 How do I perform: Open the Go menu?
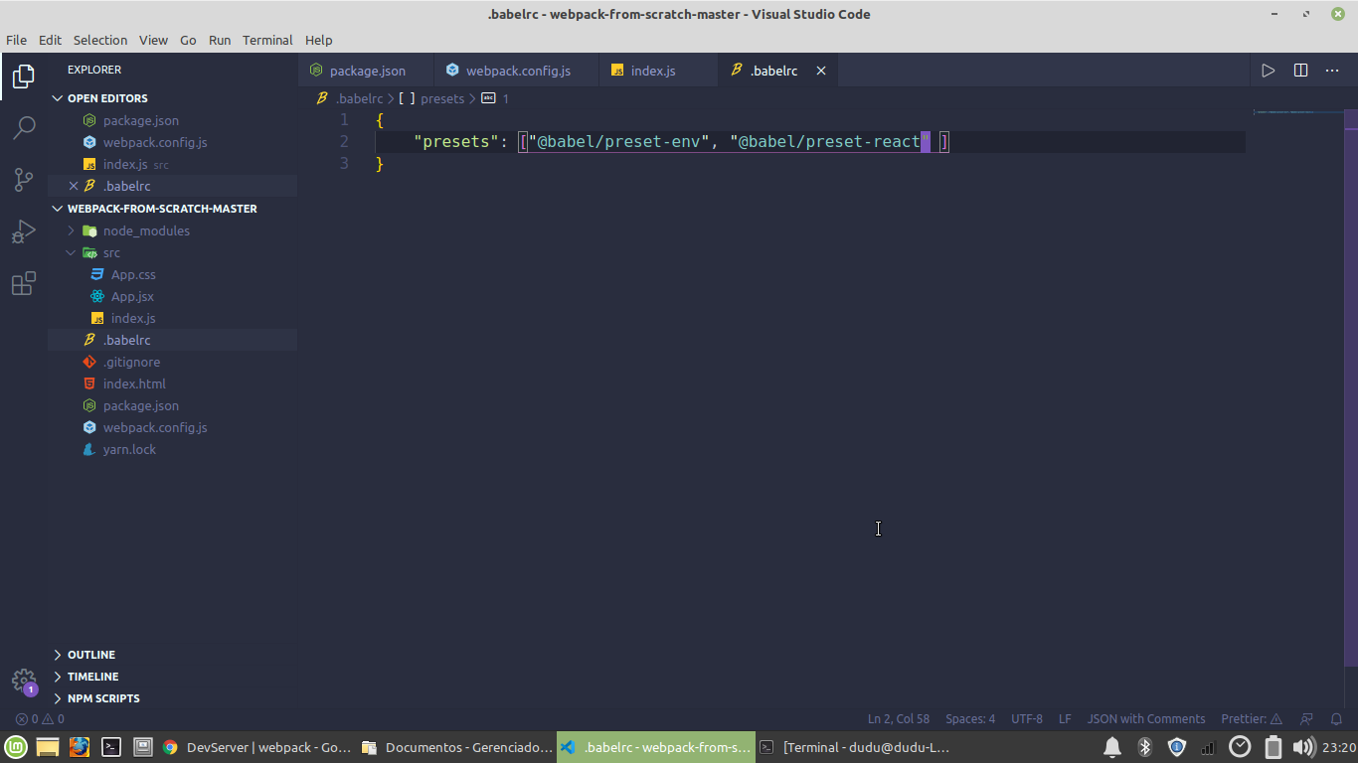[188, 41]
